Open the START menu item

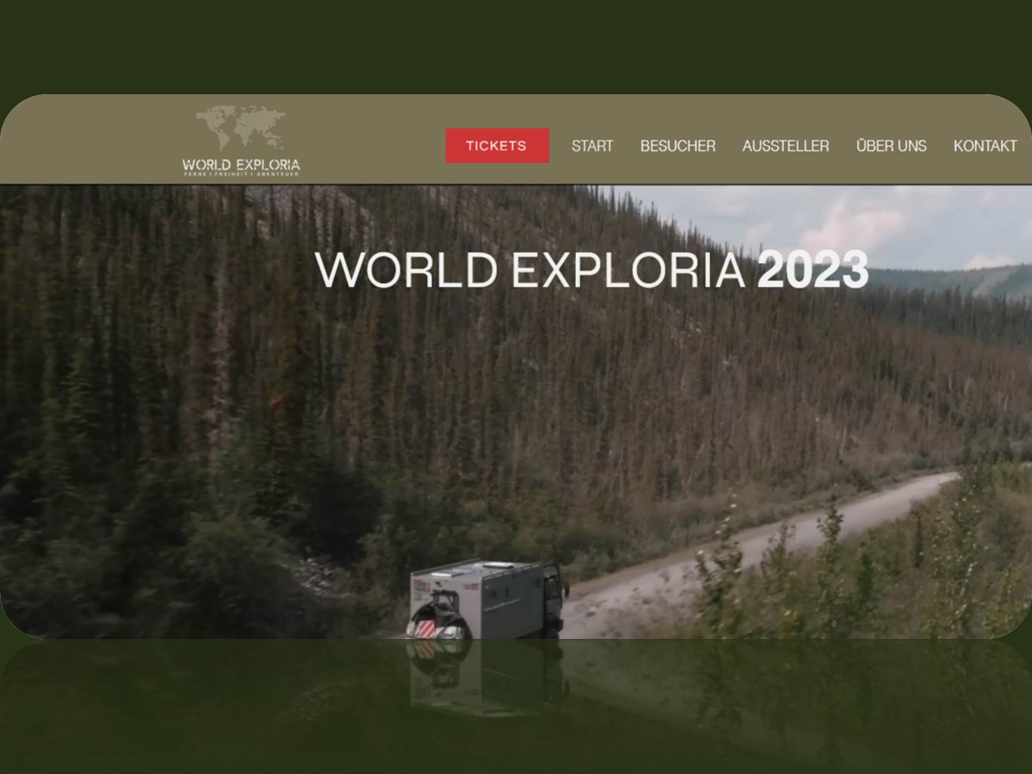click(x=592, y=146)
